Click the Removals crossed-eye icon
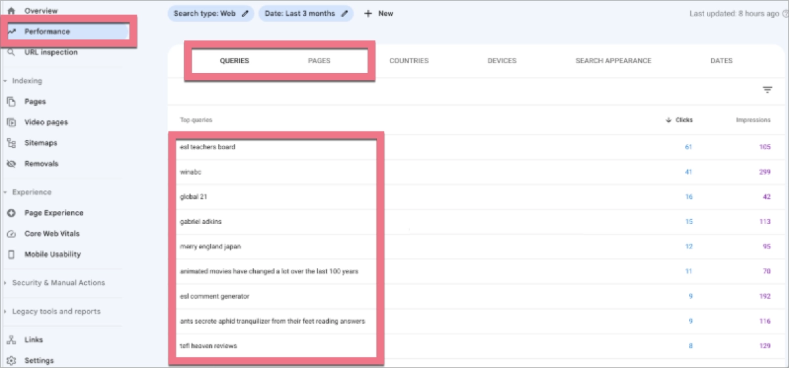Image resolution: width=789 pixels, height=368 pixels. (11, 164)
